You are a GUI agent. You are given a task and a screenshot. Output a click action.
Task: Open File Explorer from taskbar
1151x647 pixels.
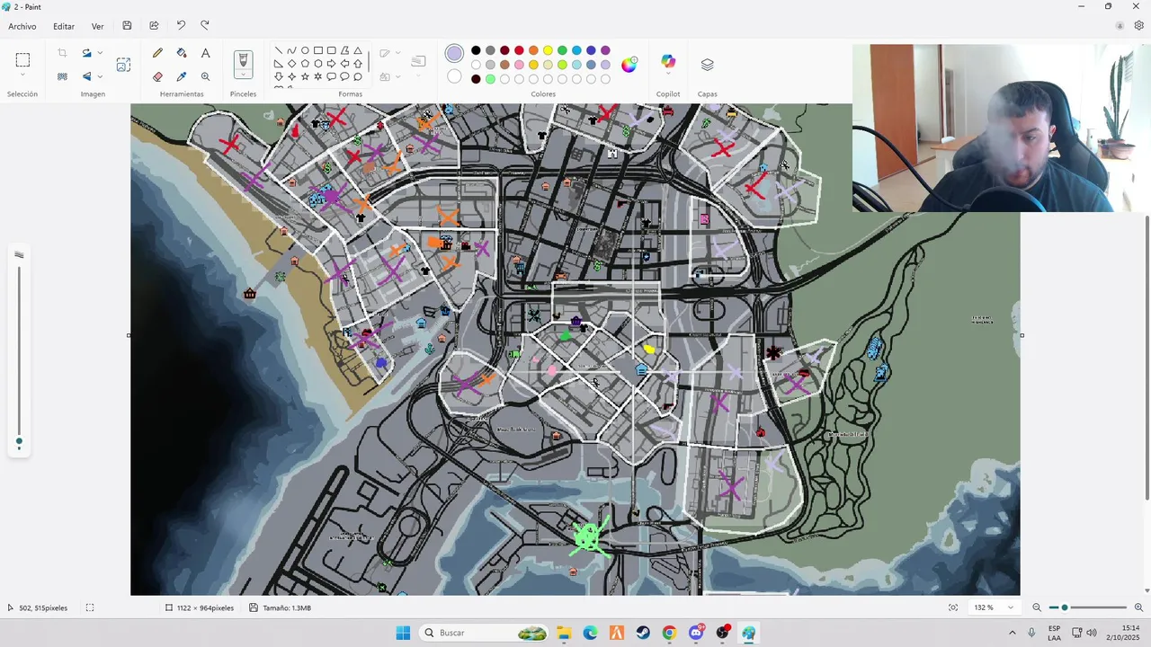(x=564, y=633)
